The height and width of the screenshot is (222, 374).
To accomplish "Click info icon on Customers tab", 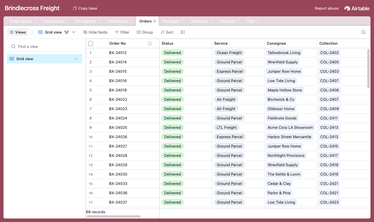I will [x=66, y=21].
